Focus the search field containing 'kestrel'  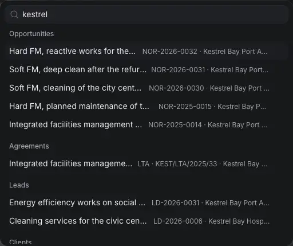pos(146,14)
